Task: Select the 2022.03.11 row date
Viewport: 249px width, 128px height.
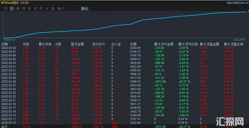Action: (x=9, y=119)
